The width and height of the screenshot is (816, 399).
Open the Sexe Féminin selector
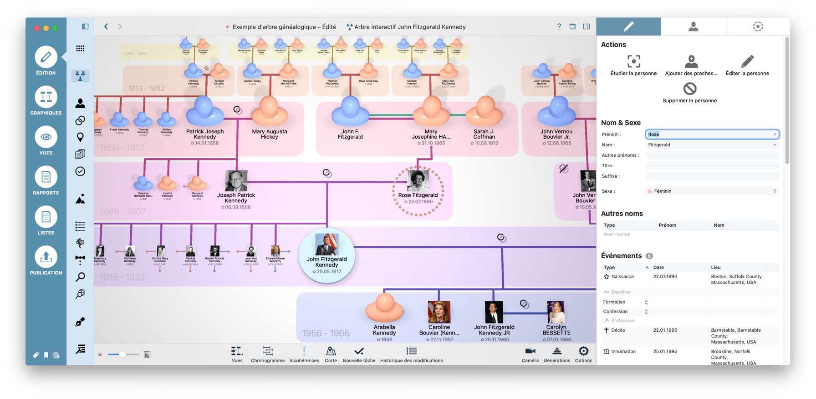click(712, 191)
